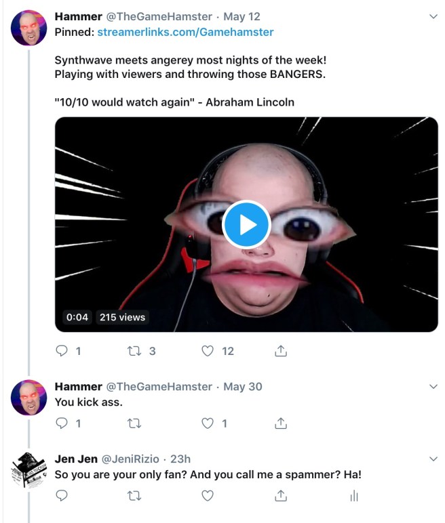Retweet the pinned tweet with 3 retweets
Screen dimensions: 445x523
coord(134,351)
